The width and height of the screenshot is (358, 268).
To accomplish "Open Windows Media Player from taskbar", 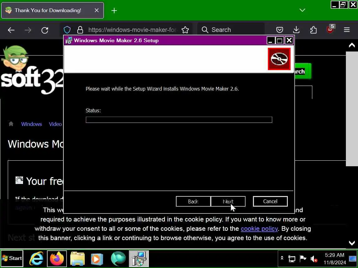I will [x=97, y=258].
